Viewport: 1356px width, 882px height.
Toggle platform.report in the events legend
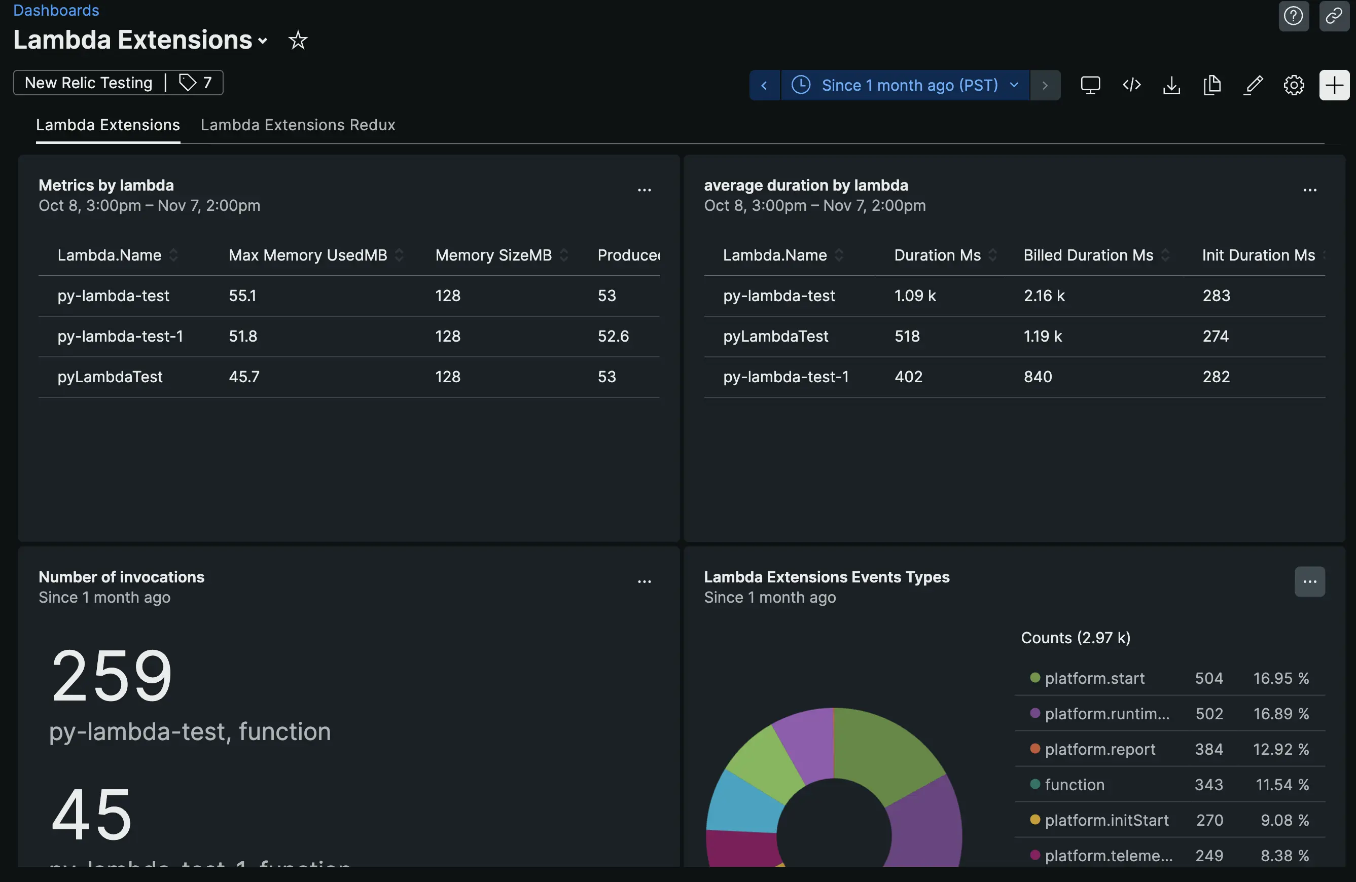[x=1099, y=749]
